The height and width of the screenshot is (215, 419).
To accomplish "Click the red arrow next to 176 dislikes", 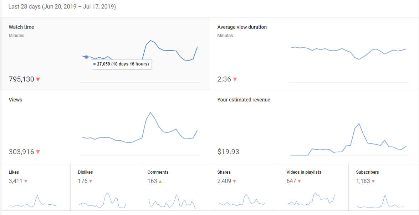I will point(91,181).
